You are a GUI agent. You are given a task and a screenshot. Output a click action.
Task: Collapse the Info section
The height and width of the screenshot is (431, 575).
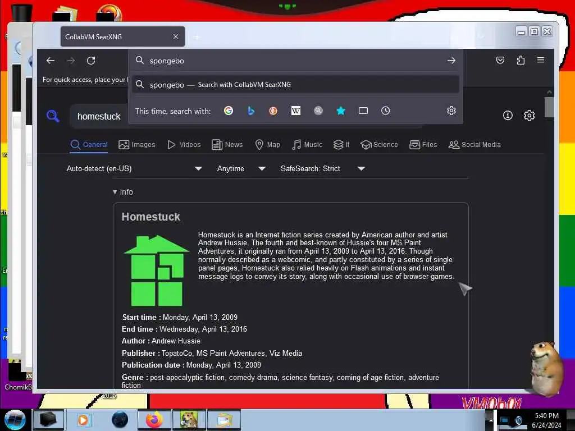(x=123, y=192)
